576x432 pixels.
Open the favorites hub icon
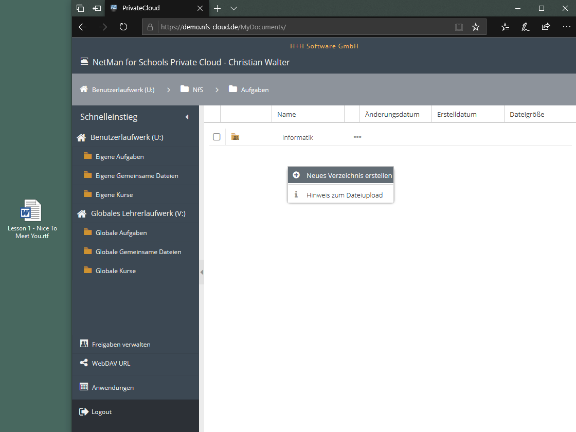coord(505,27)
